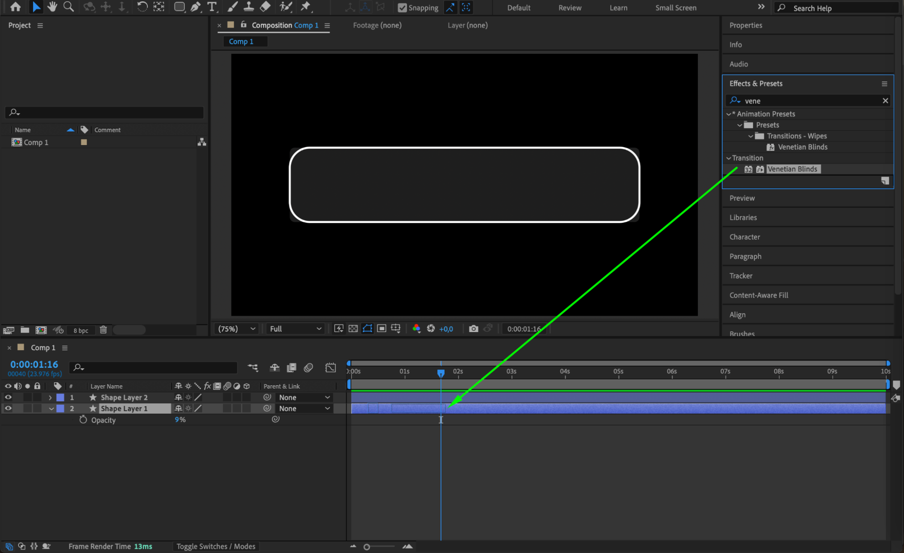This screenshot has height=553, width=904.
Task: Hide Shape Layer 2 with eye icon
Action: pyautogui.click(x=8, y=397)
